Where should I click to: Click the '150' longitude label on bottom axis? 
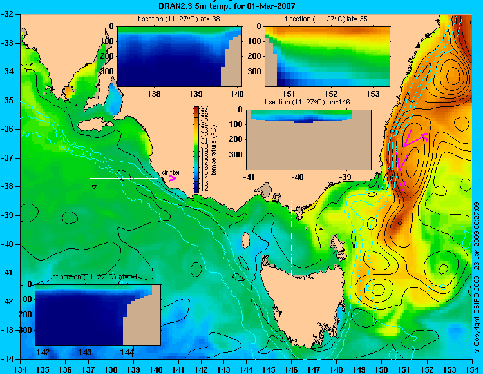point(382,369)
